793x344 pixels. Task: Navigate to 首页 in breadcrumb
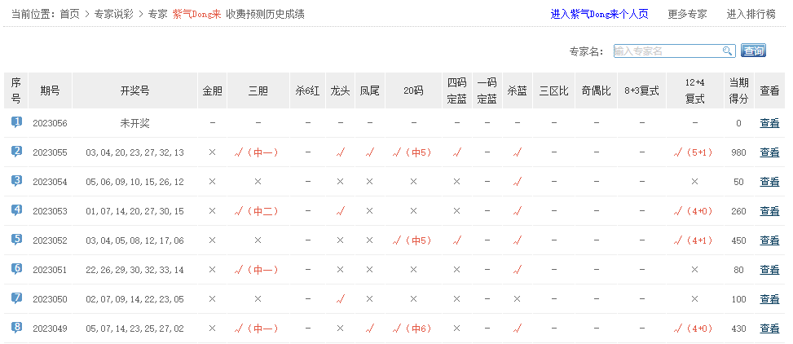pos(69,14)
